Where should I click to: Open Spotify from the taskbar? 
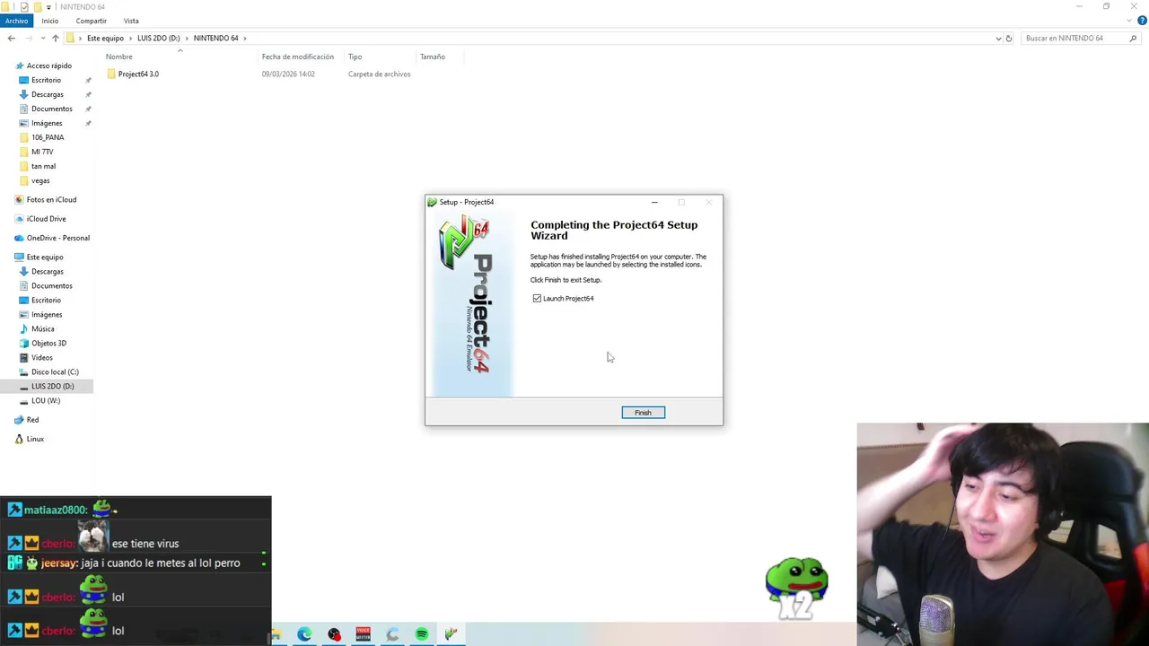[421, 635]
